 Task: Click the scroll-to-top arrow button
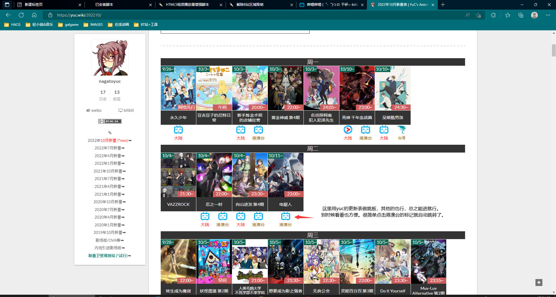point(539,282)
